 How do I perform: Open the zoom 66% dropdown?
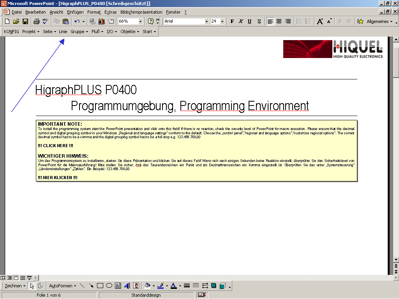click(x=140, y=21)
